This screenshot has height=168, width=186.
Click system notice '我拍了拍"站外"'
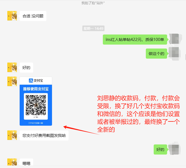tap(93, 3)
